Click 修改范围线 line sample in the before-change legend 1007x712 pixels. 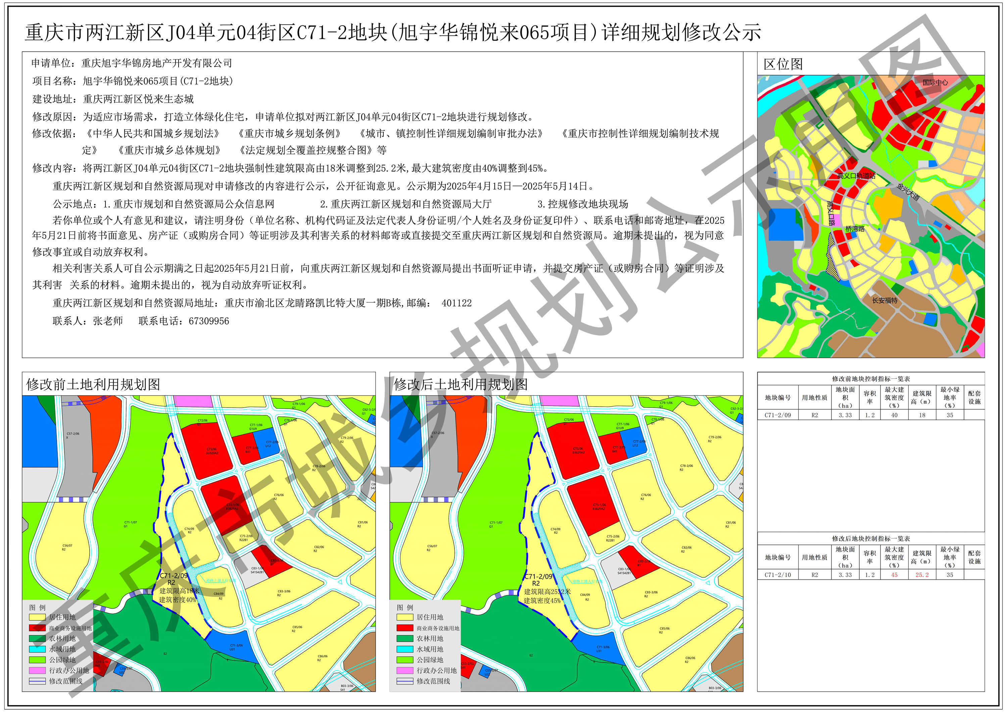point(37,681)
